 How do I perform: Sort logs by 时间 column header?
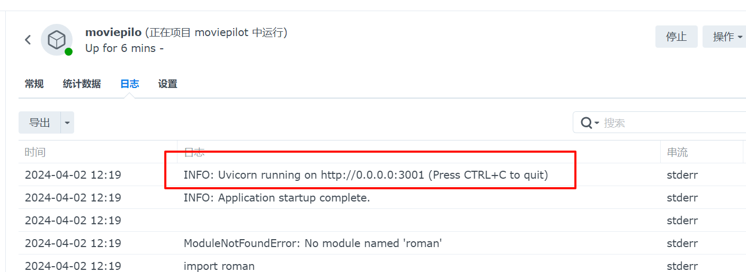tap(35, 152)
